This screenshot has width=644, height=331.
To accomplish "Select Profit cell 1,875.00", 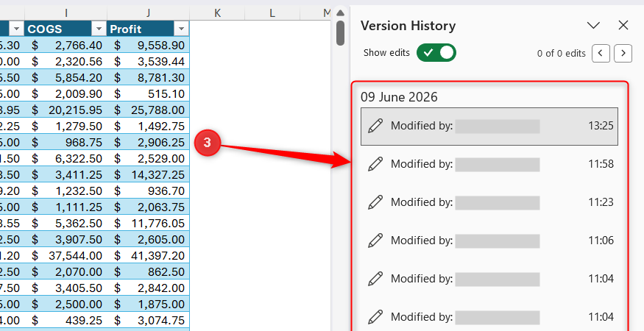I will pyautogui.click(x=148, y=305).
